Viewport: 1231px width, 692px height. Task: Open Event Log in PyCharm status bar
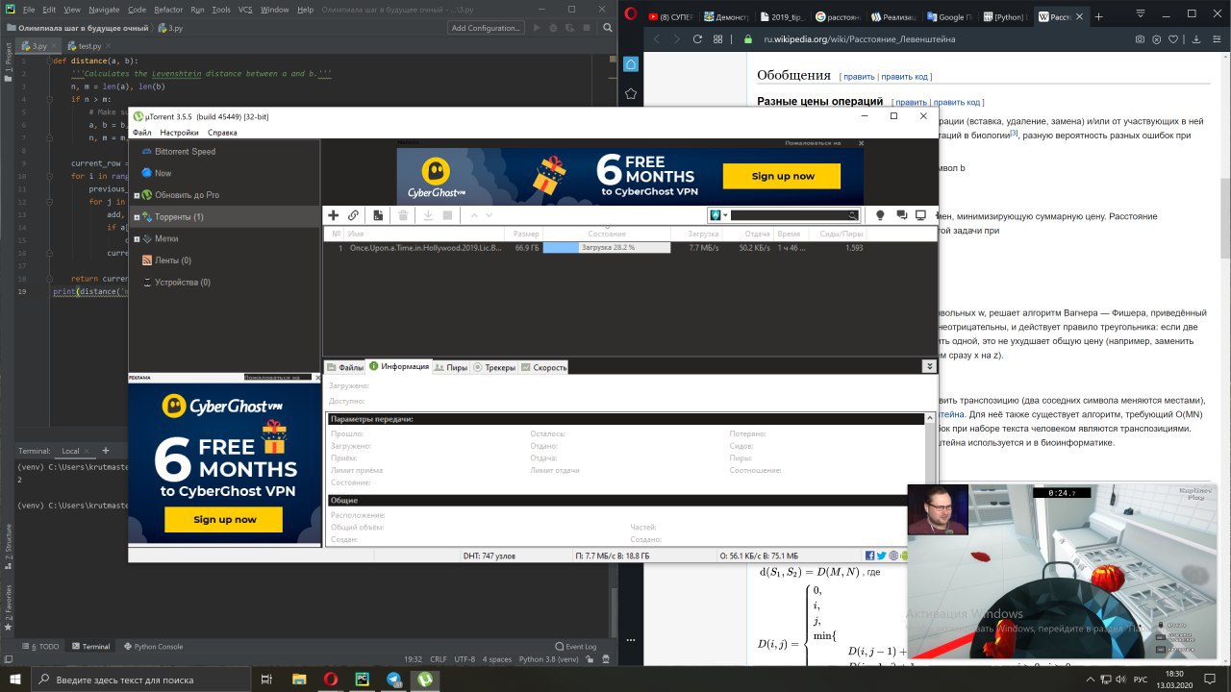[x=576, y=647]
